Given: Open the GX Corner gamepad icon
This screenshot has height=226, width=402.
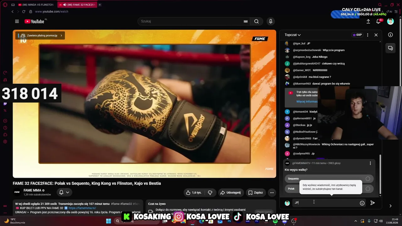Looking at the screenshot, I should point(13,5).
